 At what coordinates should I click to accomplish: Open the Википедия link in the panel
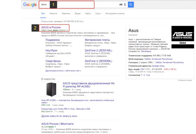[x=146, y=51]
